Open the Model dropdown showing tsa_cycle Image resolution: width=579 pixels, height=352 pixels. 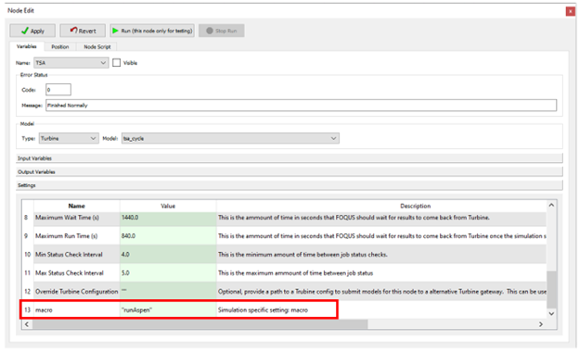point(230,138)
